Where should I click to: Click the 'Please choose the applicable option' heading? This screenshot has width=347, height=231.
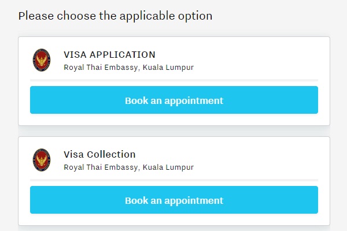click(115, 16)
